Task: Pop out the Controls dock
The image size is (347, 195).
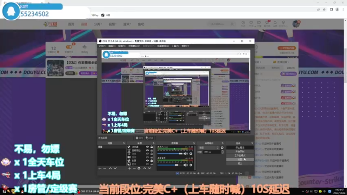Action: click(x=252, y=143)
